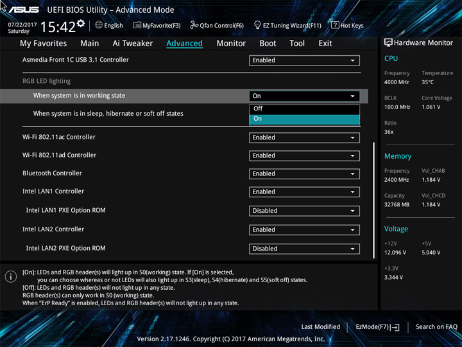
Task: Click memory capacity value 32768 MB
Action: click(397, 204)
